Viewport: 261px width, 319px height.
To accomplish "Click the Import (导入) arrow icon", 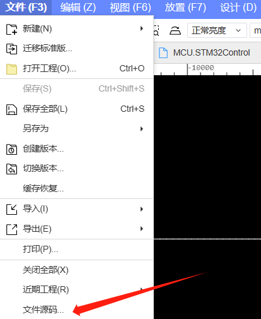I will coord(11,209).
